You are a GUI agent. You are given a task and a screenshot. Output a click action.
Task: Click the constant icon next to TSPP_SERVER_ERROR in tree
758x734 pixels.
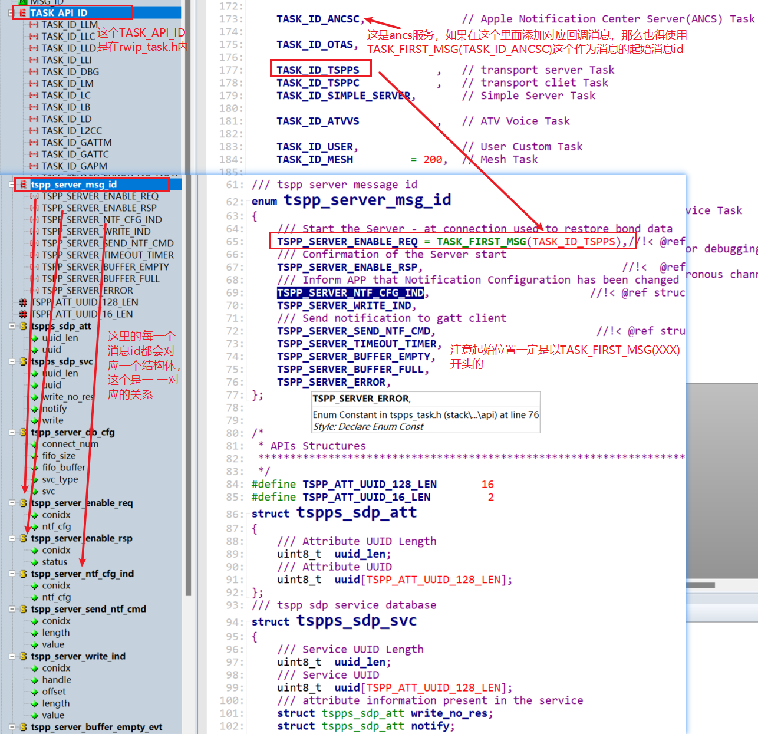pos(34,291)
